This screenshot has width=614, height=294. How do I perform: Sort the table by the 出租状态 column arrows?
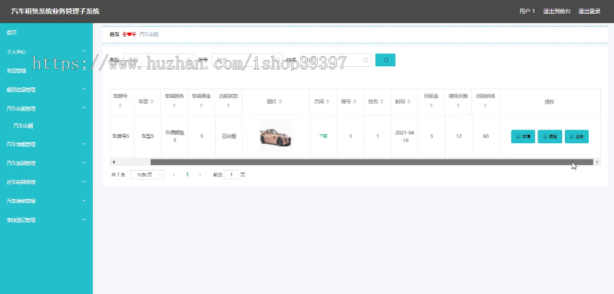pos(228,106)
